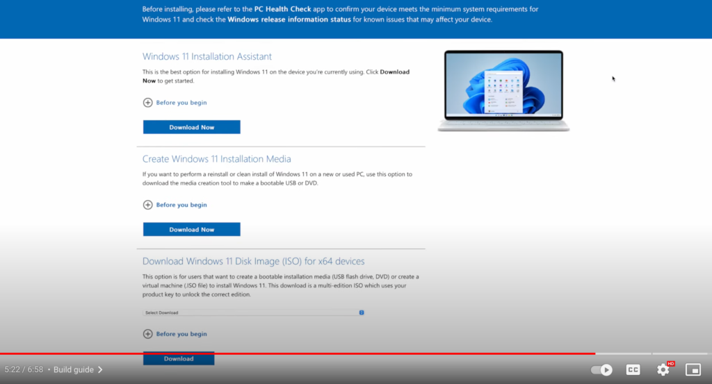Image resolution: width=712 pixels, height=384 pixels.
Task: Open the PC Health Check link
Action: click(282, 9)
